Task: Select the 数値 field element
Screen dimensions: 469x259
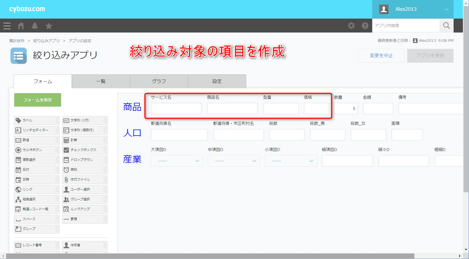Action: tap(37, 140)
